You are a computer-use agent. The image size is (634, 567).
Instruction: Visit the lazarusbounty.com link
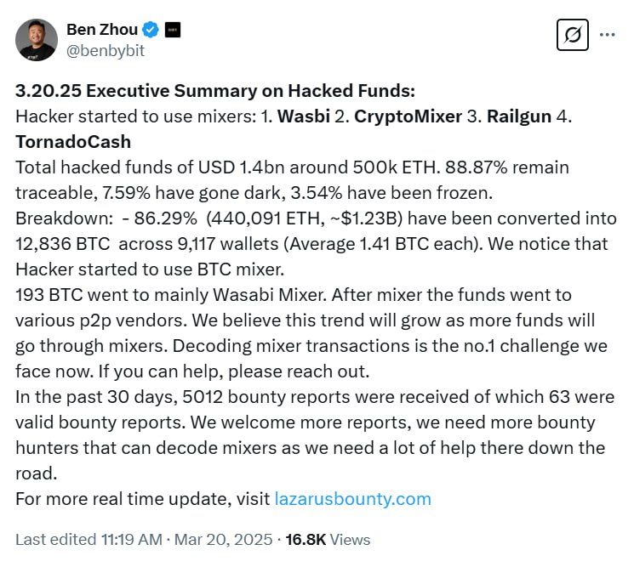coord(353,499)
